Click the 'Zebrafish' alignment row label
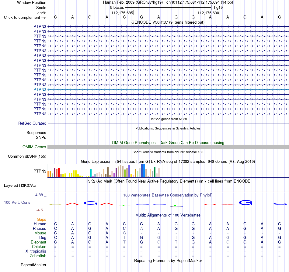Image resolution: width=289 pixels, height=272 pixels. click(38, 256)
